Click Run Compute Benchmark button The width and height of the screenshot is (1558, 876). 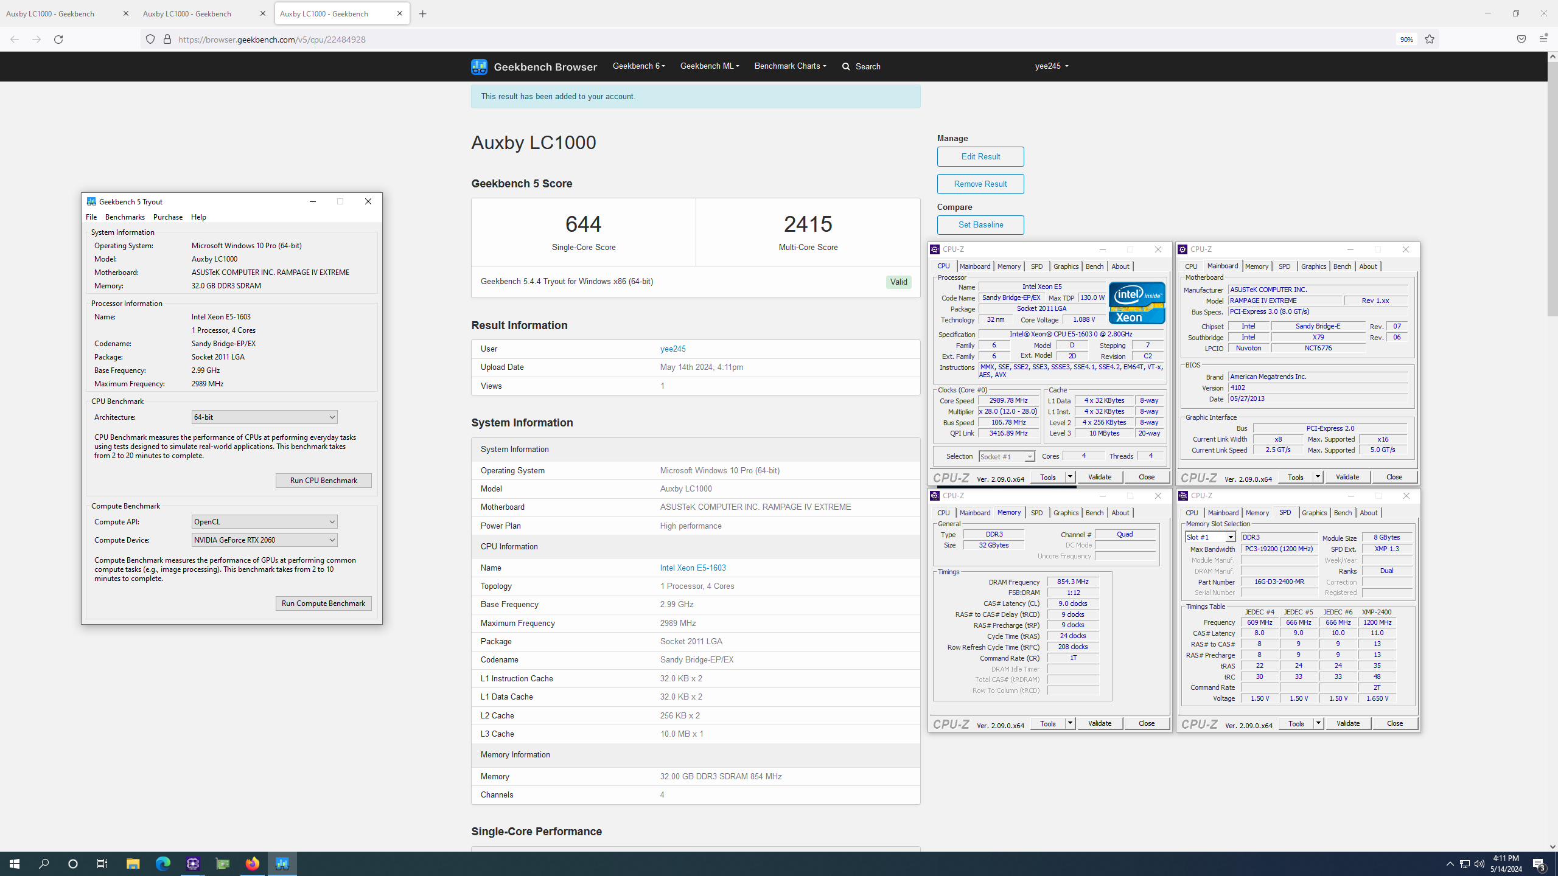323,603
